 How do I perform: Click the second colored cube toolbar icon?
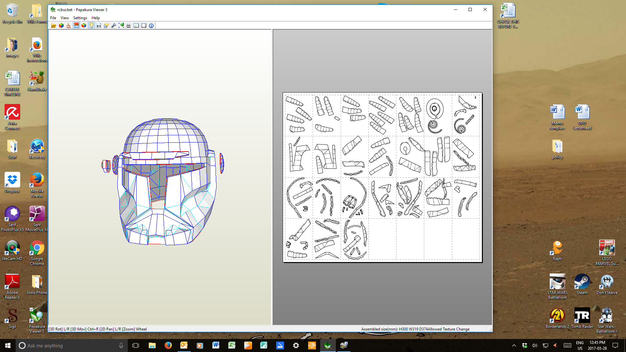[84, 25]
